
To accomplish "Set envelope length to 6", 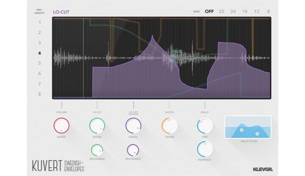I will pyautogui.click(x=40, y=73).
